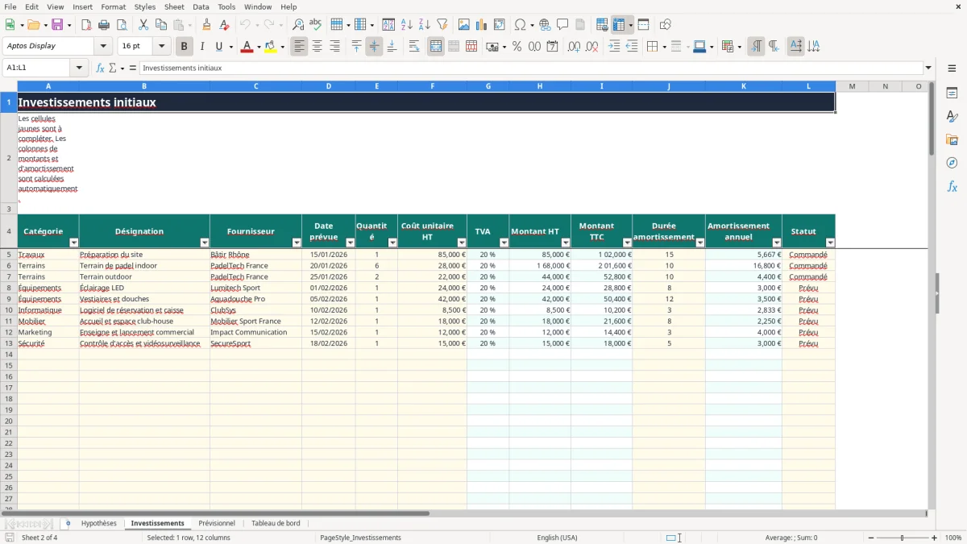The height and width of the screenshot is (544, 967).
Task: Format cells as percent
Action: coord(517,47)
